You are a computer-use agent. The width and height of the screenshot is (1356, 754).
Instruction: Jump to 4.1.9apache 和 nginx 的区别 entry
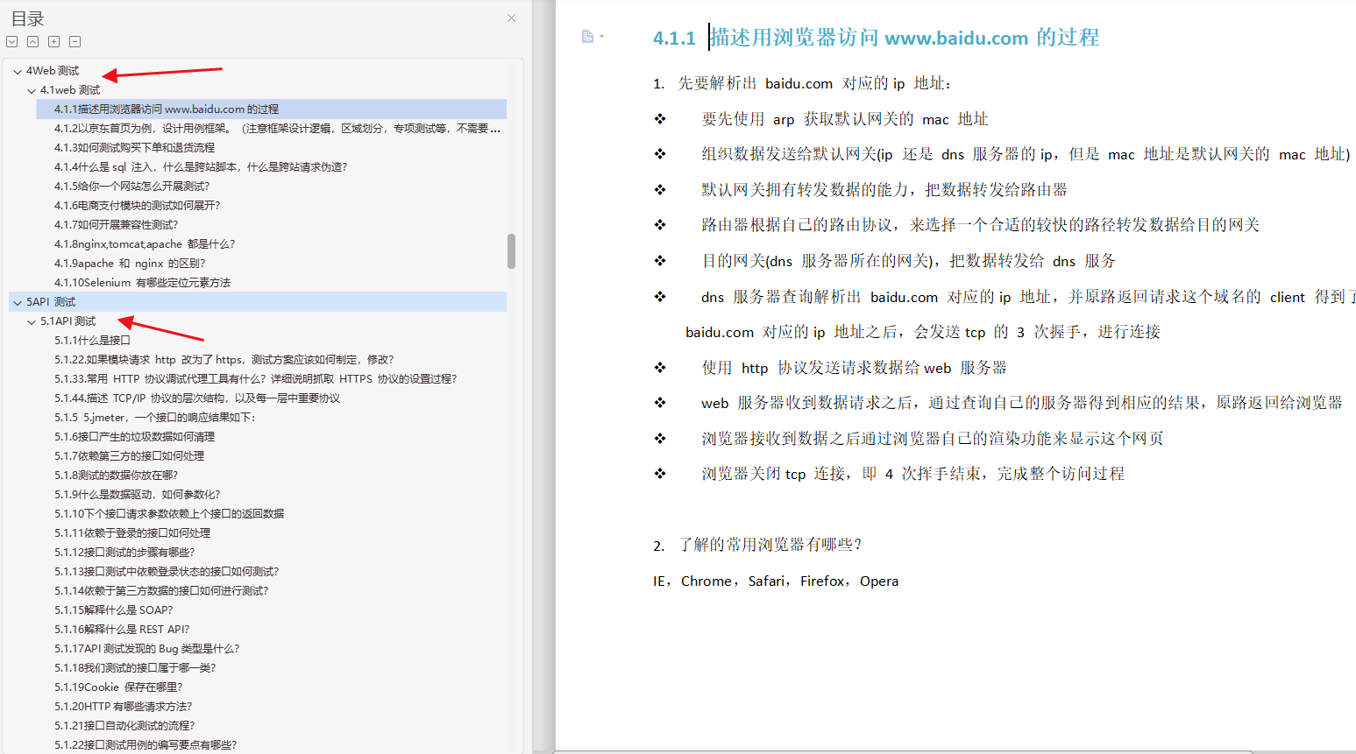point(130,263)
